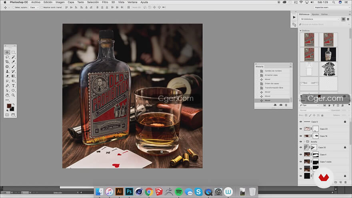
Task: Select the Move tool in the toolbox
Action: (7, 52)
